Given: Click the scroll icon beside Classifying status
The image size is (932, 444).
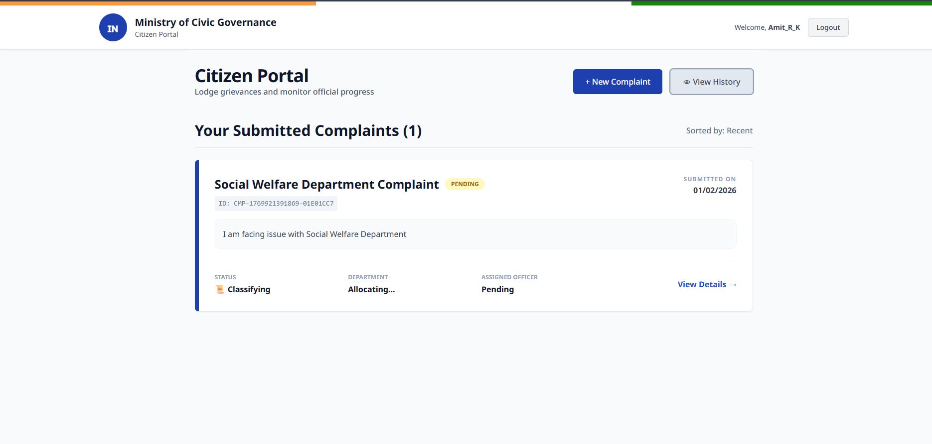Looking at the screenshot, I should (x=220, y=289).
